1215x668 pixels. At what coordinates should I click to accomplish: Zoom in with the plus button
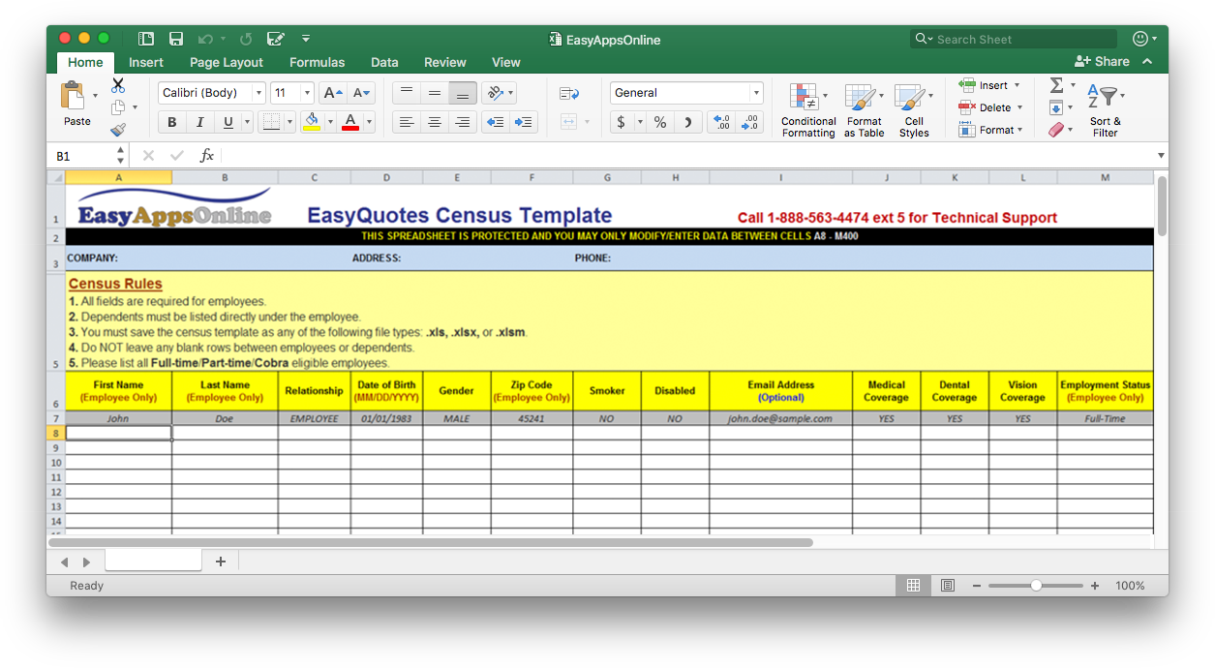1095,586
